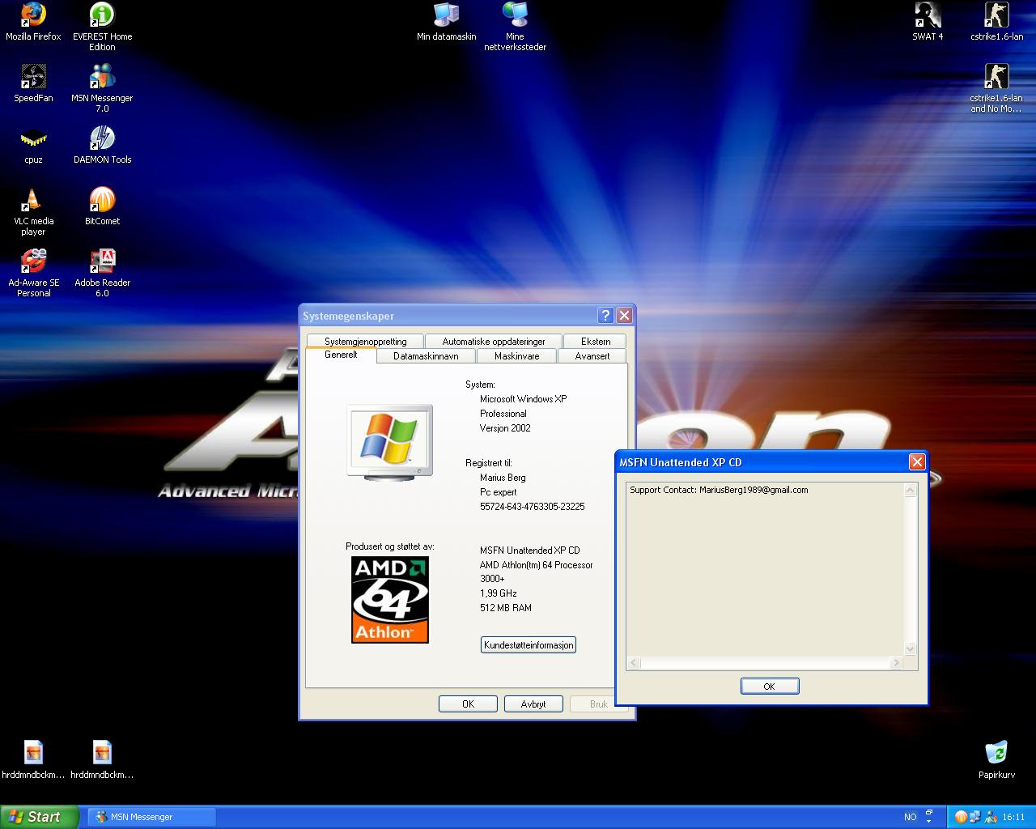
Task: Click the 'Marius Berg' registered name
Action: pos(503,478)
